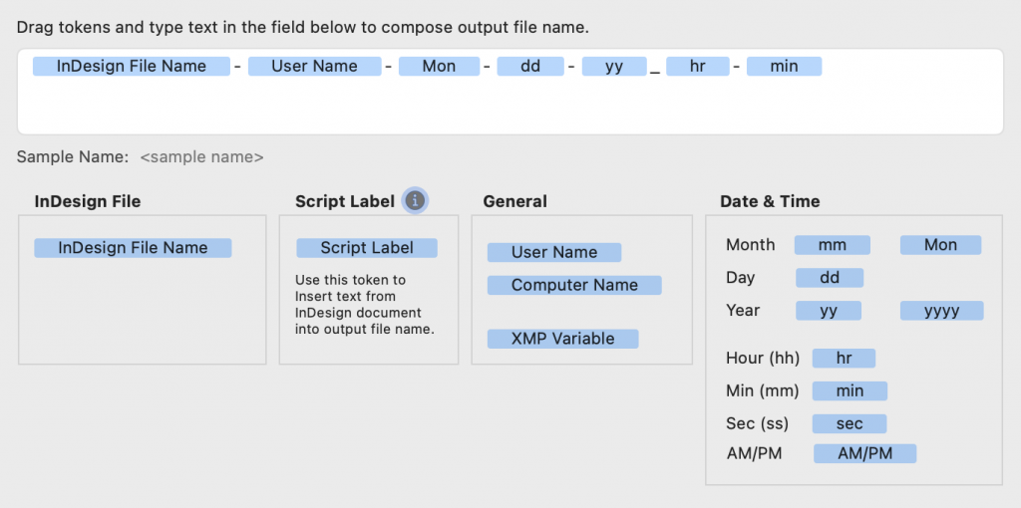Image resolution: width=1021 pixels, height=508 pixels.
Task: Pick yy token in Date & Time panel
Action: [829, 310]
